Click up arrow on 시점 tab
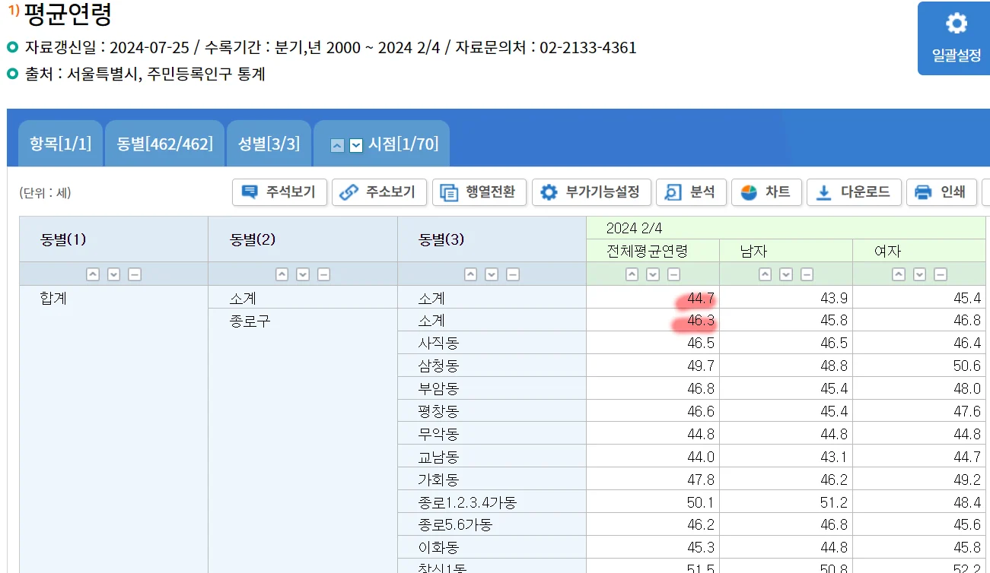This screenshot has height=573, width=990. 338,145
